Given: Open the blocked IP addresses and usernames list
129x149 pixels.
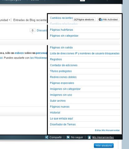Looking at the screenshot, I should [x=85, y=53].
